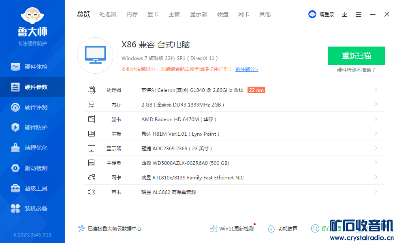
Task: Expand 网卡 row chevron
Action: [376, 177]
